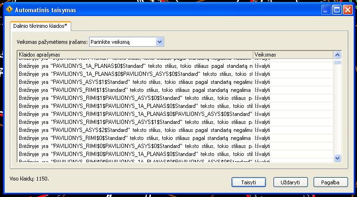Click "Viso klaidų: 1150." status text

pos(29,179)
